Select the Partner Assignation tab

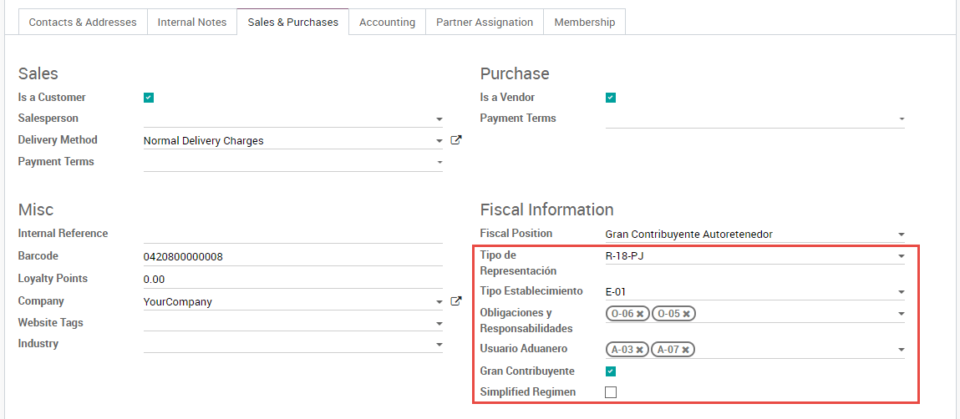(x=485, y=23)
